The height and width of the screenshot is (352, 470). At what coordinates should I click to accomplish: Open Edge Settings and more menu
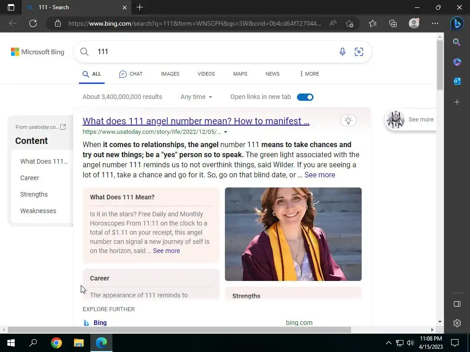coord(435,23)
